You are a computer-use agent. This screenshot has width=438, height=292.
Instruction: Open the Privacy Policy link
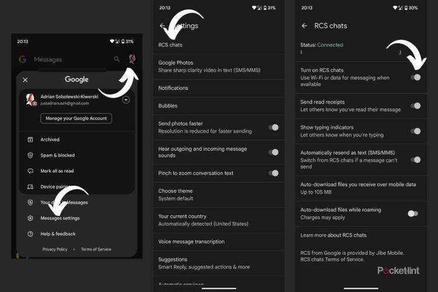pyautogui.click(x=55, y=249)
